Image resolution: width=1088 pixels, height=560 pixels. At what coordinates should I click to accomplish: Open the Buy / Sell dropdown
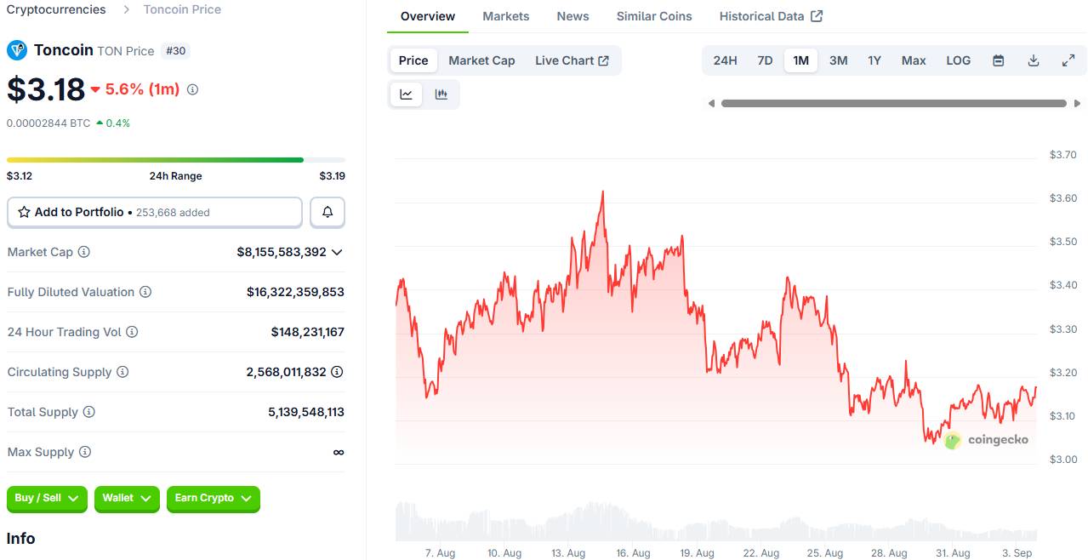47,498
